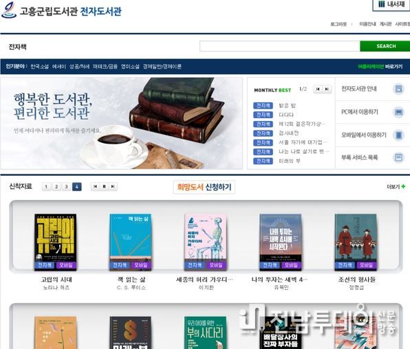Click 희망도서 신청하기 request button

click(x=204, y=187)
